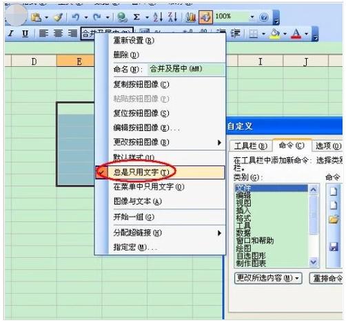The image size is (346, 322).
Task: Sort descending with the Z-A icon
Action: (x=172, y=17)
